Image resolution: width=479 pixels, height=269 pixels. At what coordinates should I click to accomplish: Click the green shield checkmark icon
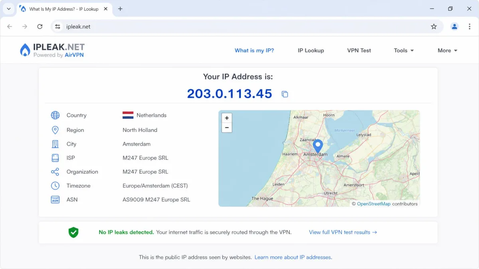click(x=73, y=232)
